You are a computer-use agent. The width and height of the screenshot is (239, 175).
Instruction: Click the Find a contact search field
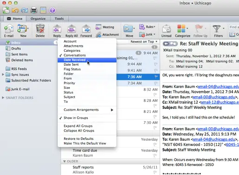[x=234, y=27]
